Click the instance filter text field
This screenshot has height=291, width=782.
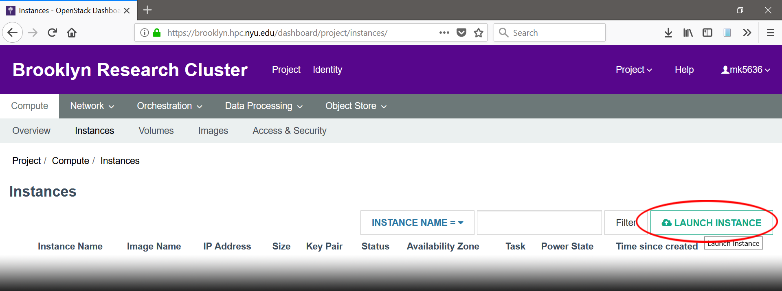tap(539, 223)
